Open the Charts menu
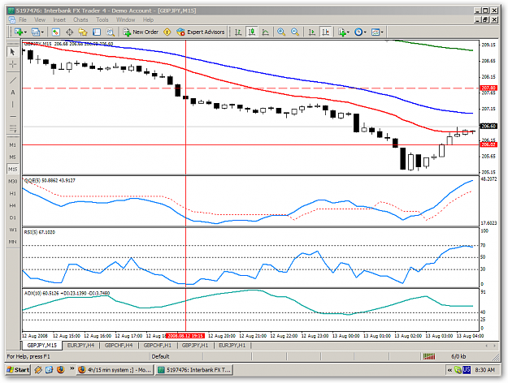 point(80,19)
